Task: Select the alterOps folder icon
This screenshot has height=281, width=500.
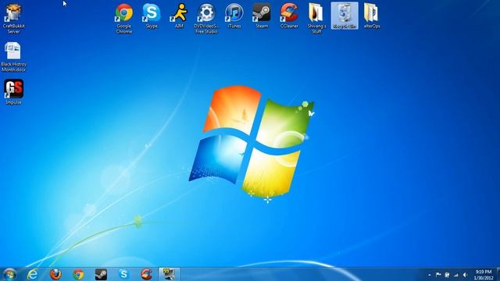Action: (x=372, y=16)
